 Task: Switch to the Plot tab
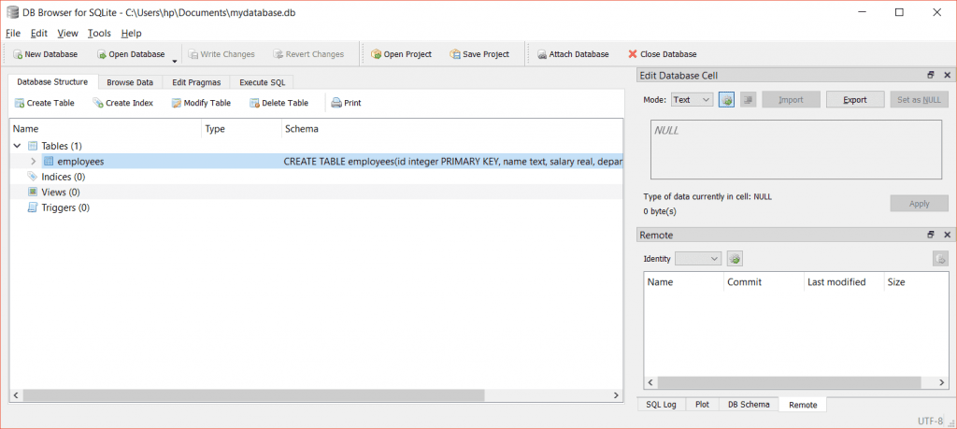pos(703,405)
